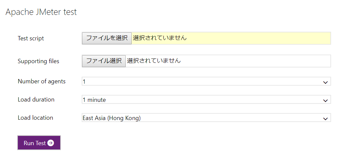The width and height of the screenshot is (342, 164).
Task: Click the chevron arrow for Number of agents
Action: click(x=325, y=82)
